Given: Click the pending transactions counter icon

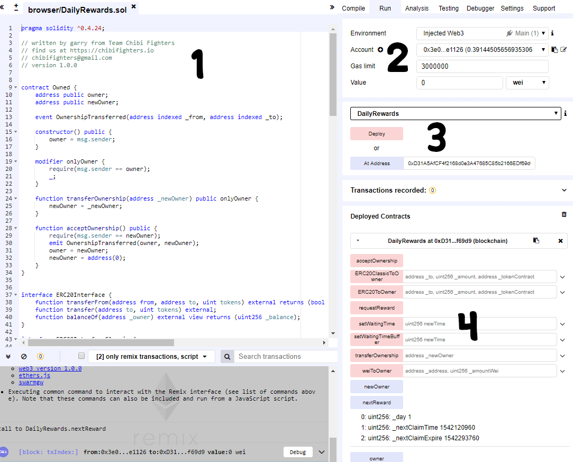Looking at the screenshot, I should tap(41, 356).
